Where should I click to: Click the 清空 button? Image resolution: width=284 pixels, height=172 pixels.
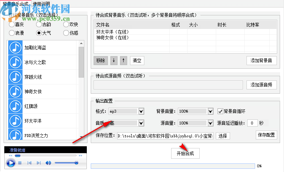click(137, 60)
